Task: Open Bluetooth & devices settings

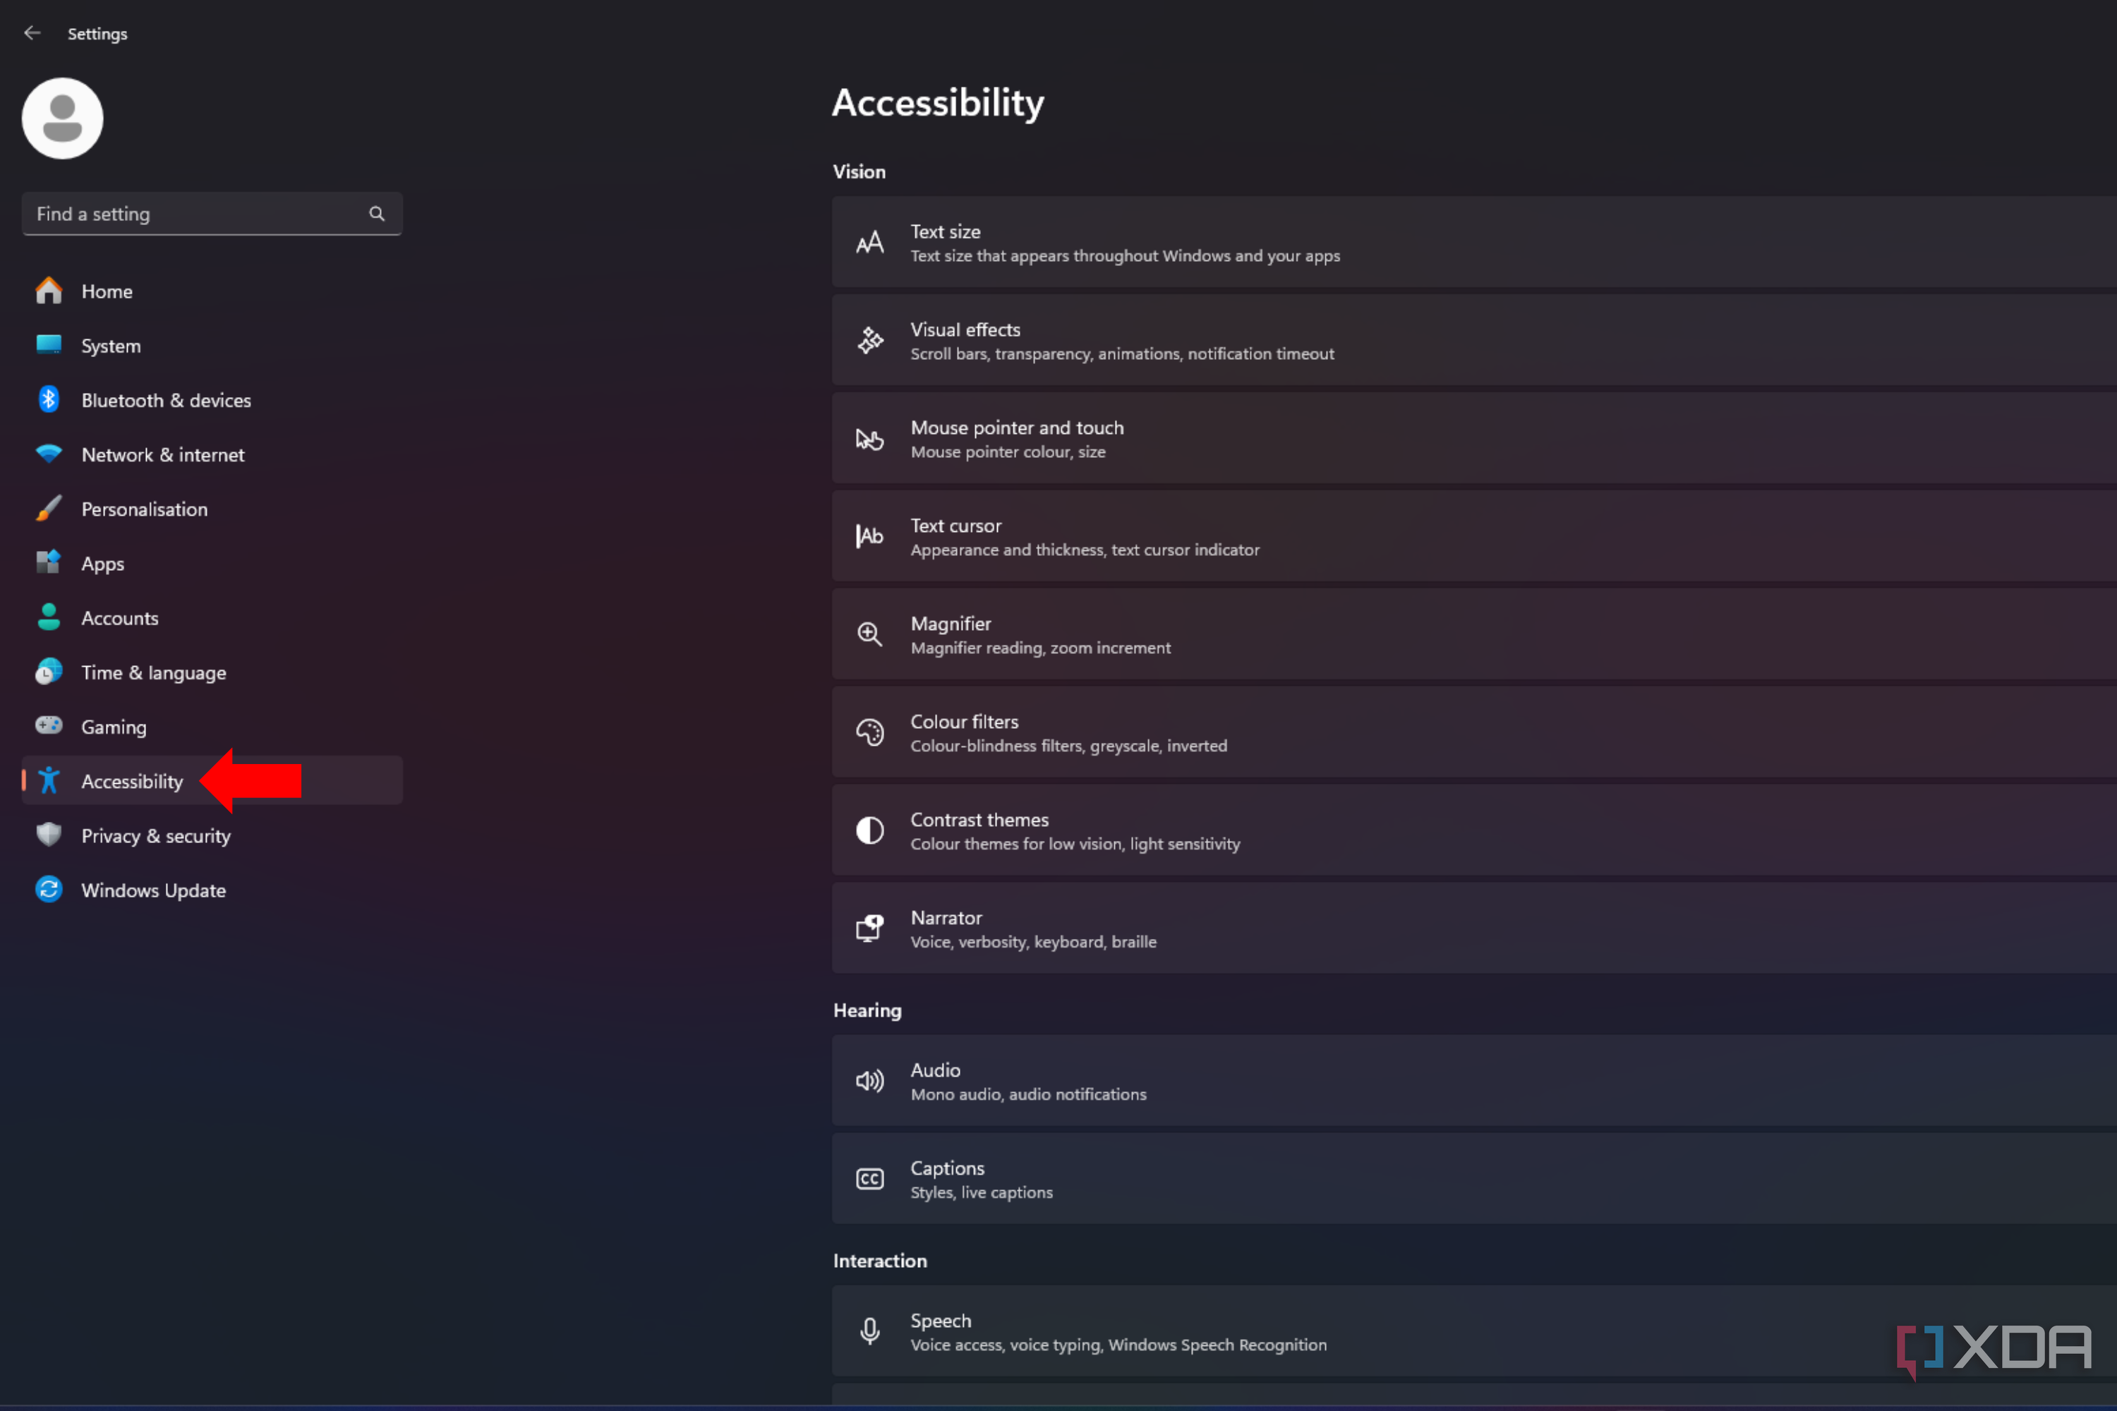Action: [x=167, y=399]
